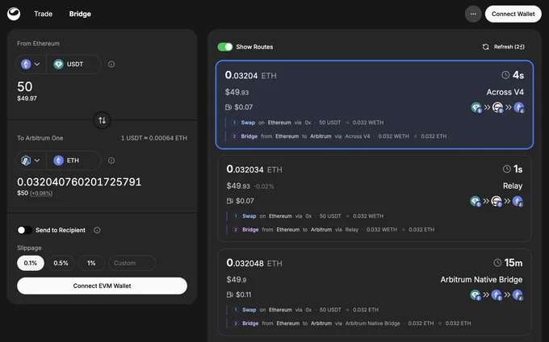This screenshot has width=549, height=342.
Task: Click the From Ethereum label
Action: (x=38, y=44)
